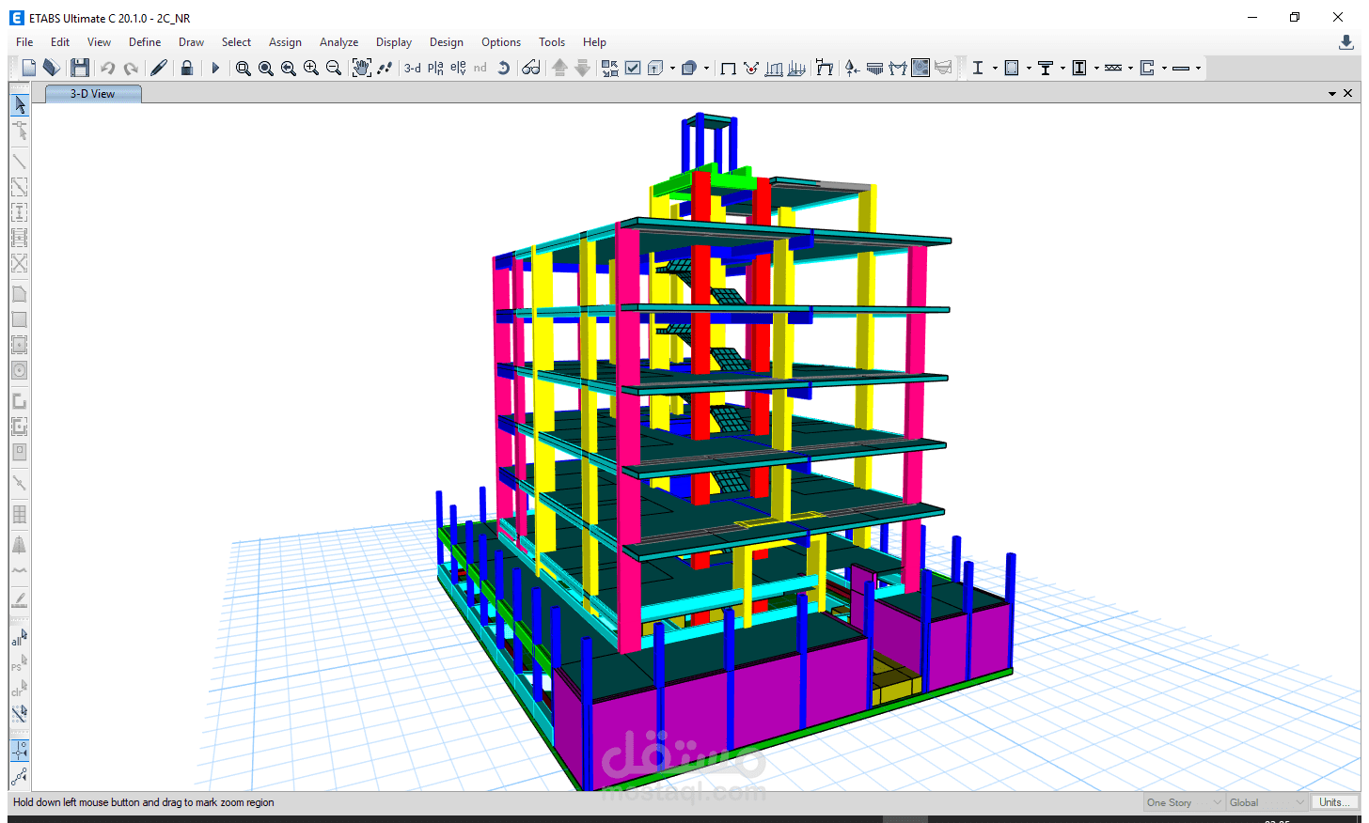1369x823 pixels.
Task: Select the pointer tool in left sidebar
Action: click(19, 104)
